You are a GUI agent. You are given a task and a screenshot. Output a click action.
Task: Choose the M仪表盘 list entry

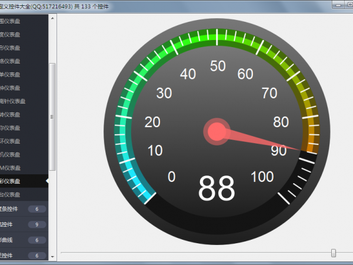pos(12,168)
